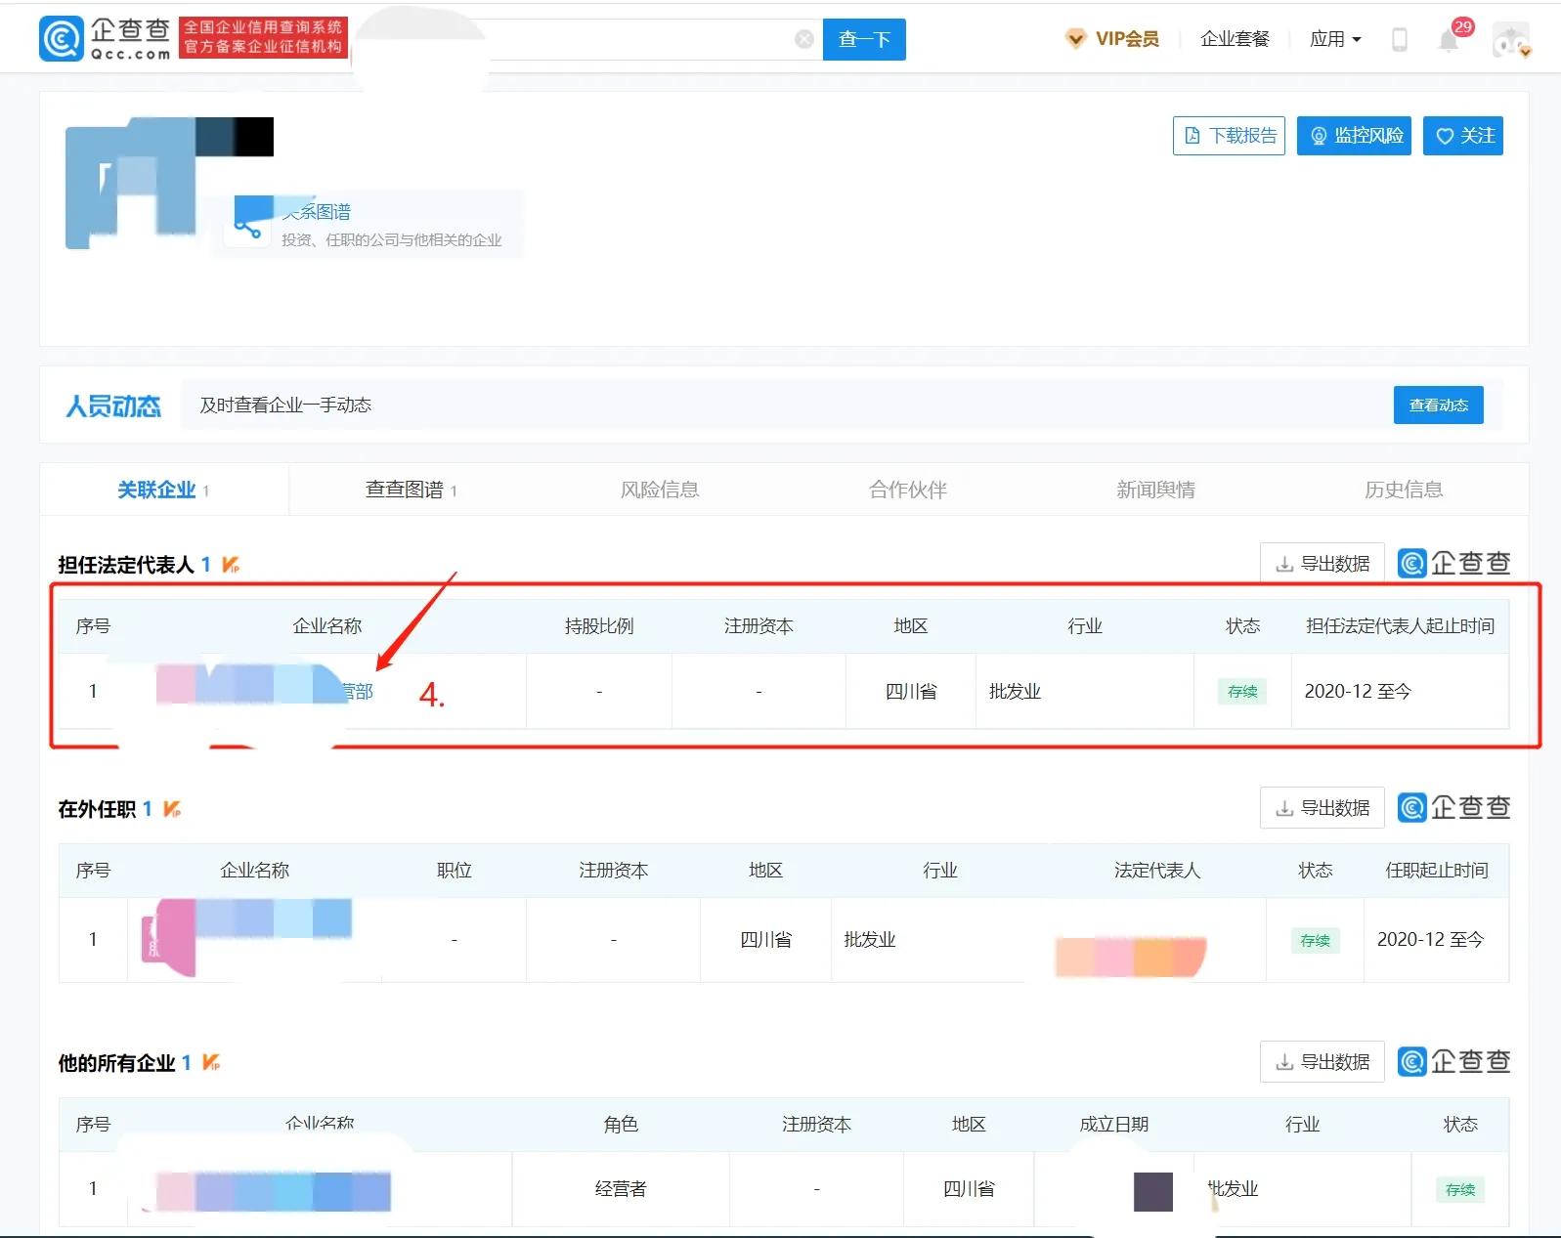Viewport: 1561px width, 1238px height.
Task: Click VIP badge next to 他的所有企业
Action: coord(211,1062)
